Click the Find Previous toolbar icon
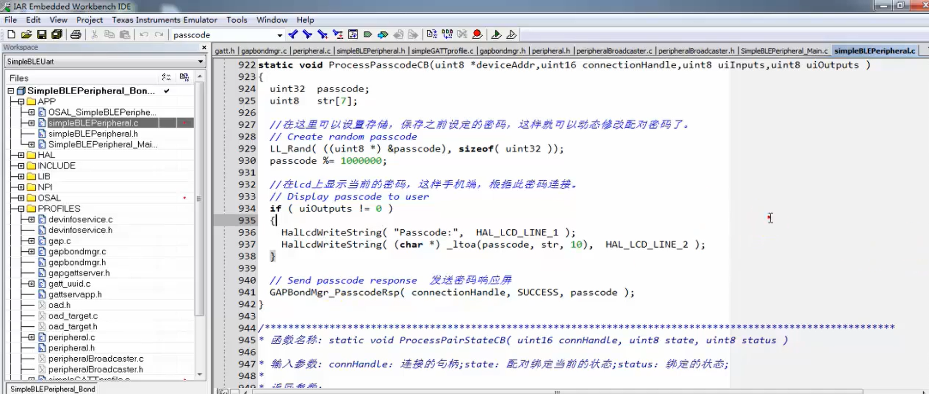Viewport: 929px width, 394px height. pos(293,34)
